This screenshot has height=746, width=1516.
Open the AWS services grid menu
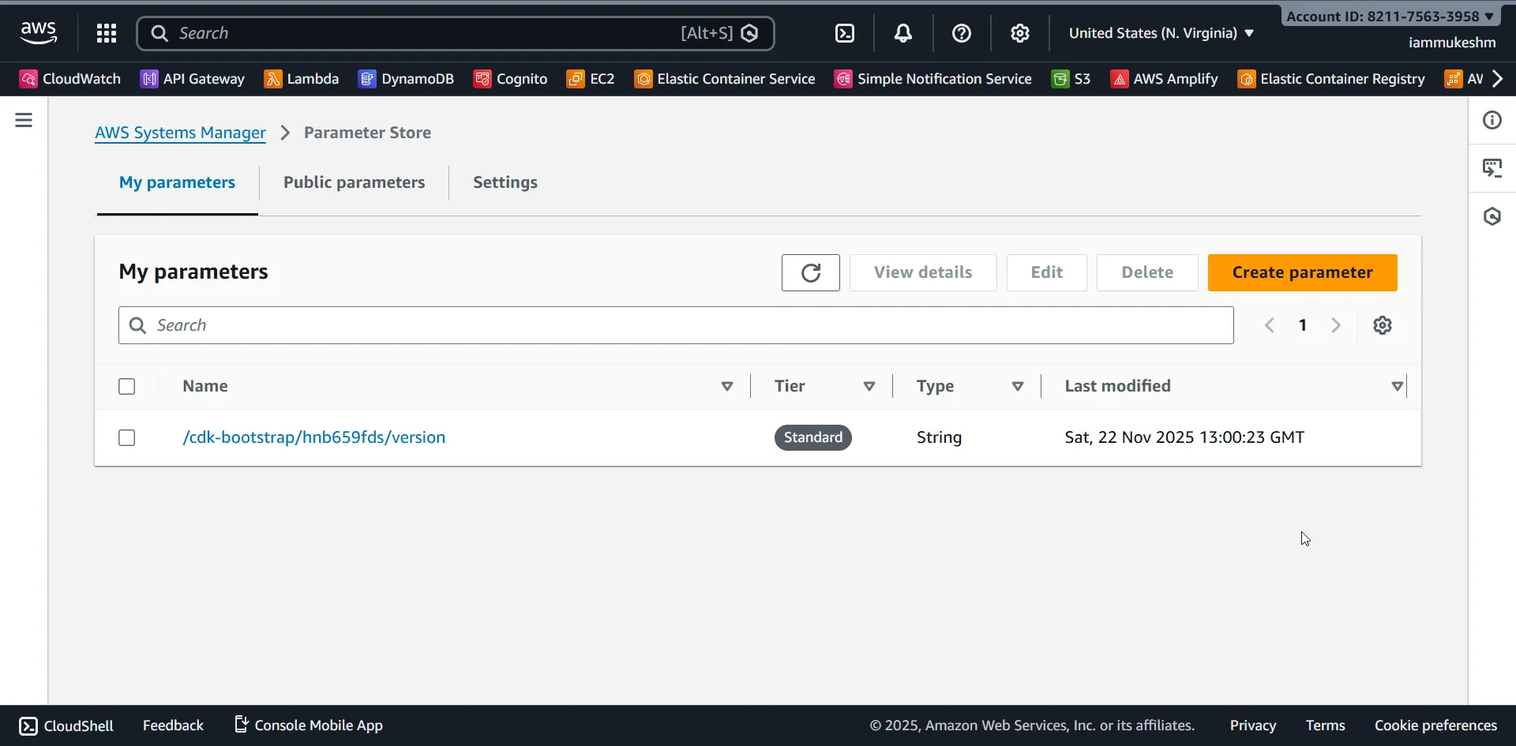107,32
